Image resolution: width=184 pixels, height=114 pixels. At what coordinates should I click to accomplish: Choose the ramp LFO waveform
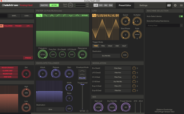click(113, 15)
